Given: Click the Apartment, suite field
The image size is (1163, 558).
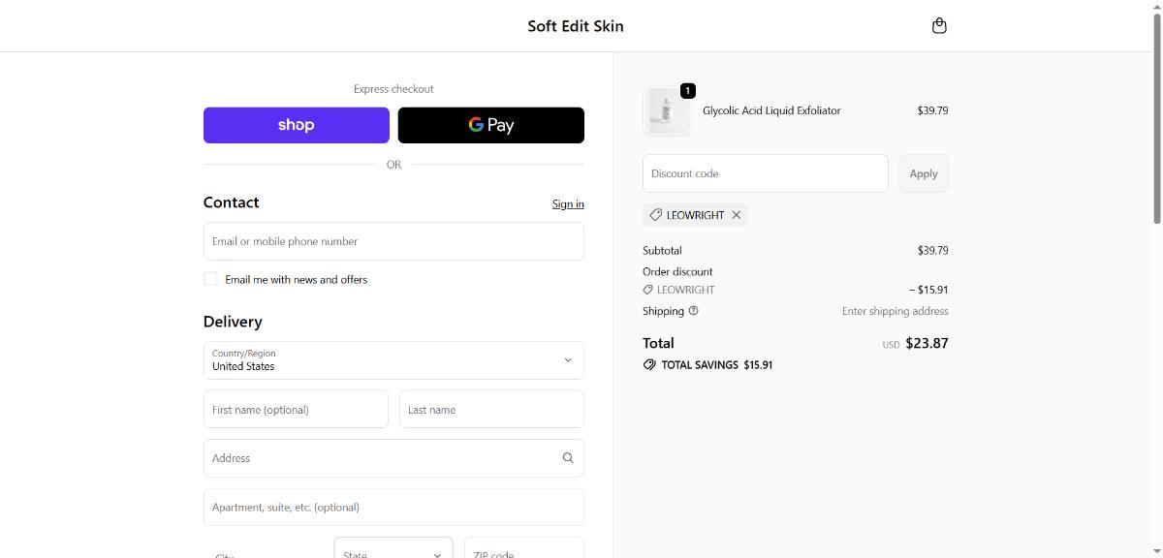Looking at the screenshot, I should pyautogui.click(x=393, y=507).
